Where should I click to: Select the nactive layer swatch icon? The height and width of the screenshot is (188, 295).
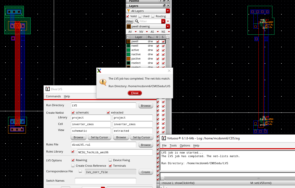129,54
